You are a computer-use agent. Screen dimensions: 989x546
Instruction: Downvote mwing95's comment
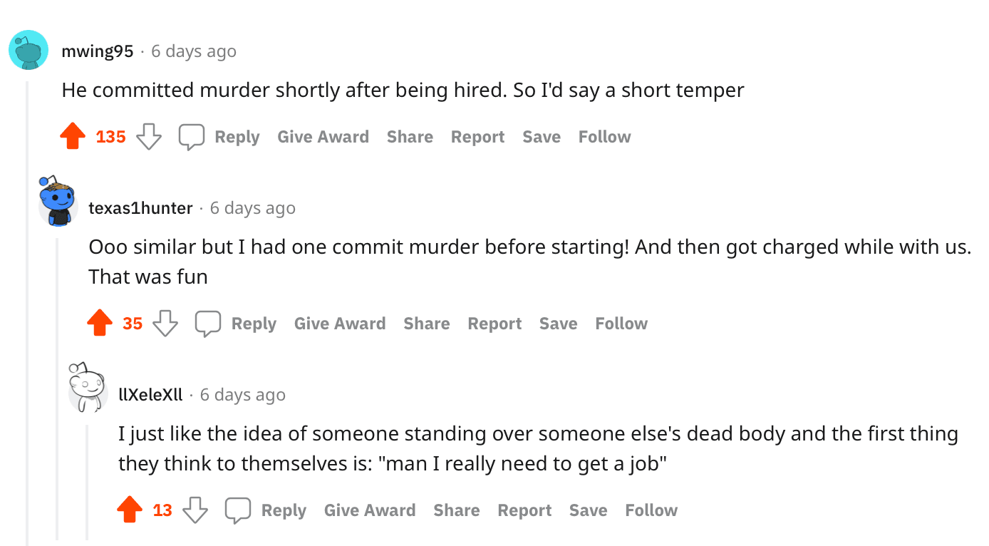point(148,136)
